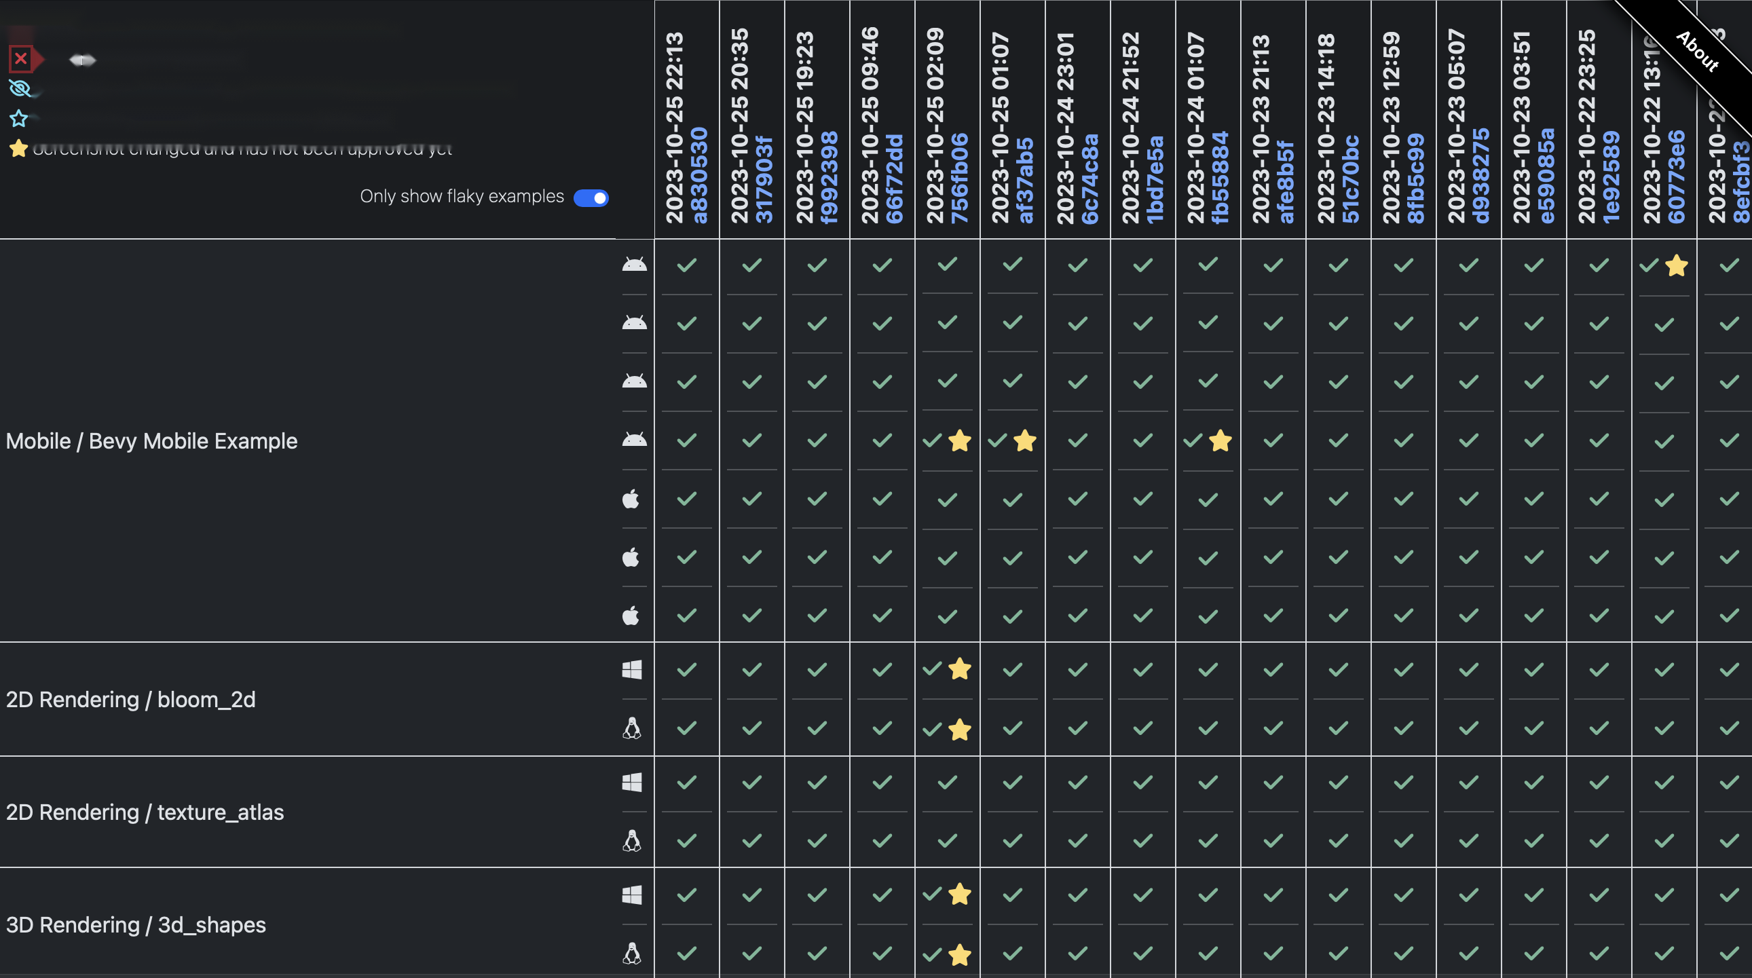This screenshot has height=978, width=1752.
Task: Open commit a830530 link
Action: coord(699,176)
